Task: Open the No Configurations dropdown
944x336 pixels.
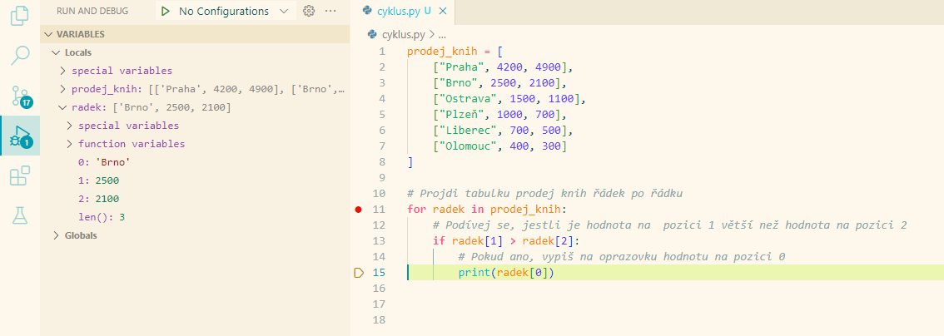Action: [226, 12]
